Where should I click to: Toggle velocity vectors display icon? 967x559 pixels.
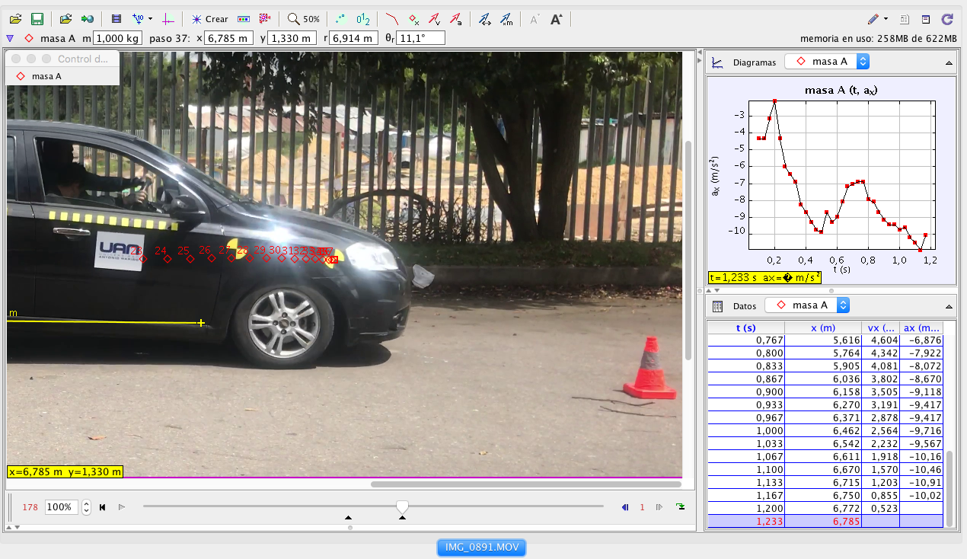click(x=434, y=19)
